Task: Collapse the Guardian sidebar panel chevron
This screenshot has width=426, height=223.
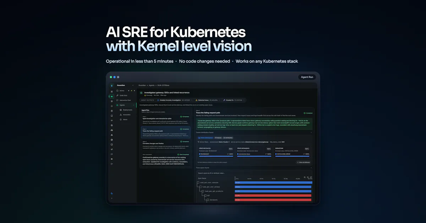Action: click(x=133, y=85)
